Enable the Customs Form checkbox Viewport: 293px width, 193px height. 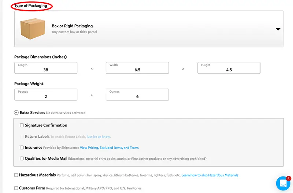16,188
